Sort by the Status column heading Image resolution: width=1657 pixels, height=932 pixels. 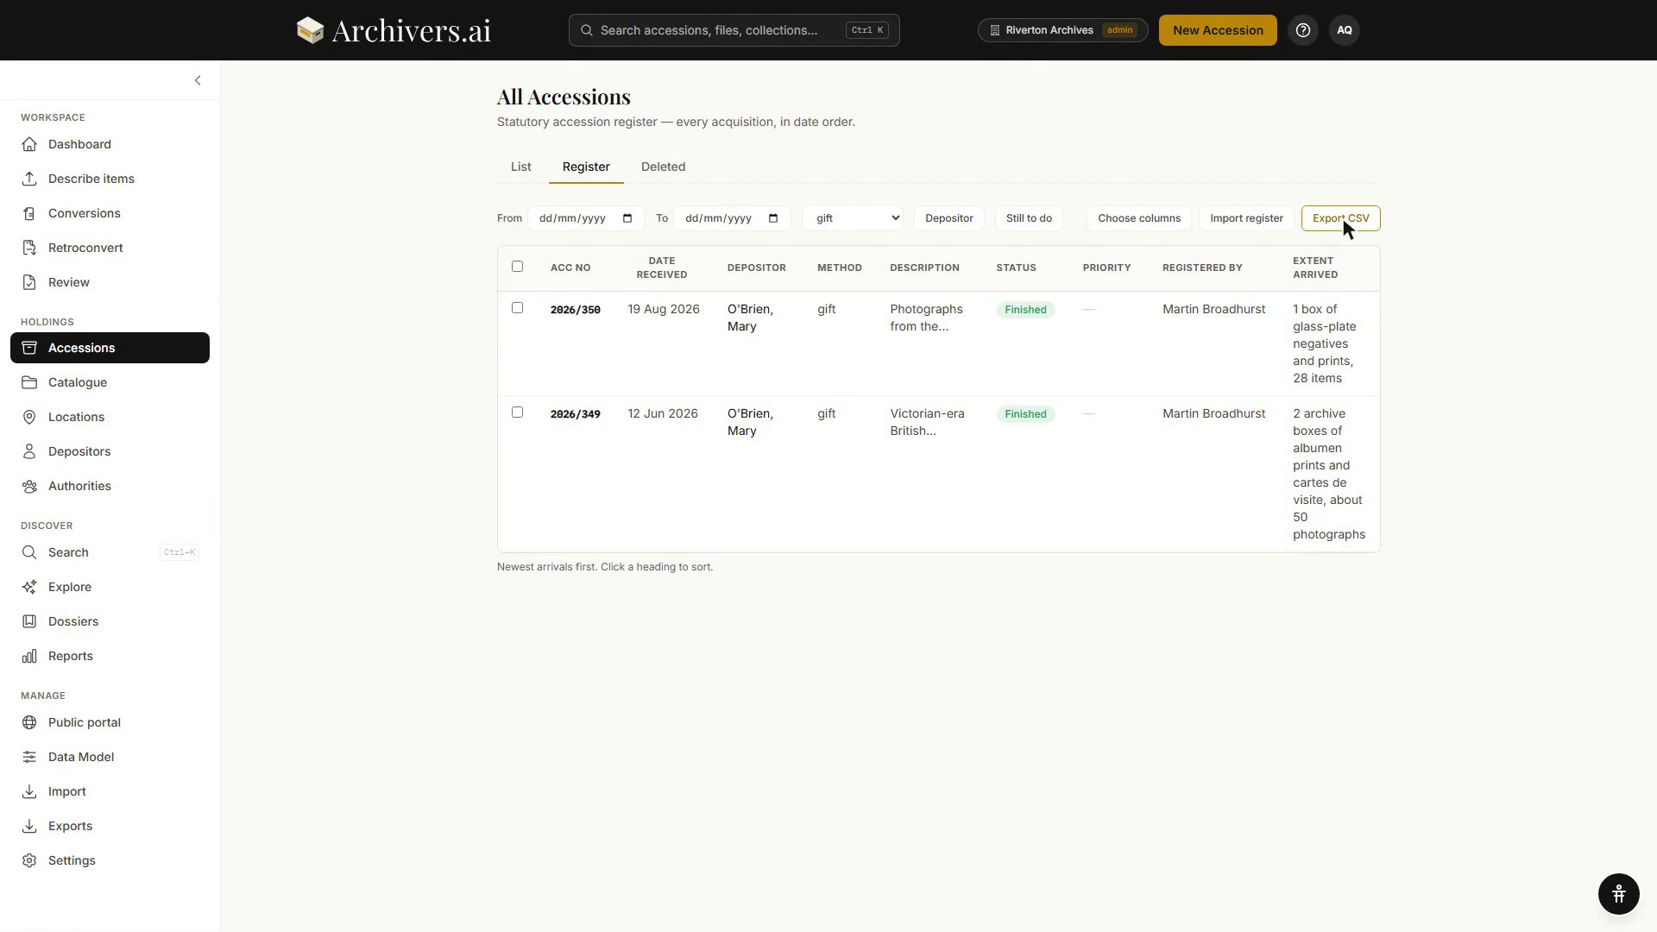pyautogui.click(x=1016, y=268)
